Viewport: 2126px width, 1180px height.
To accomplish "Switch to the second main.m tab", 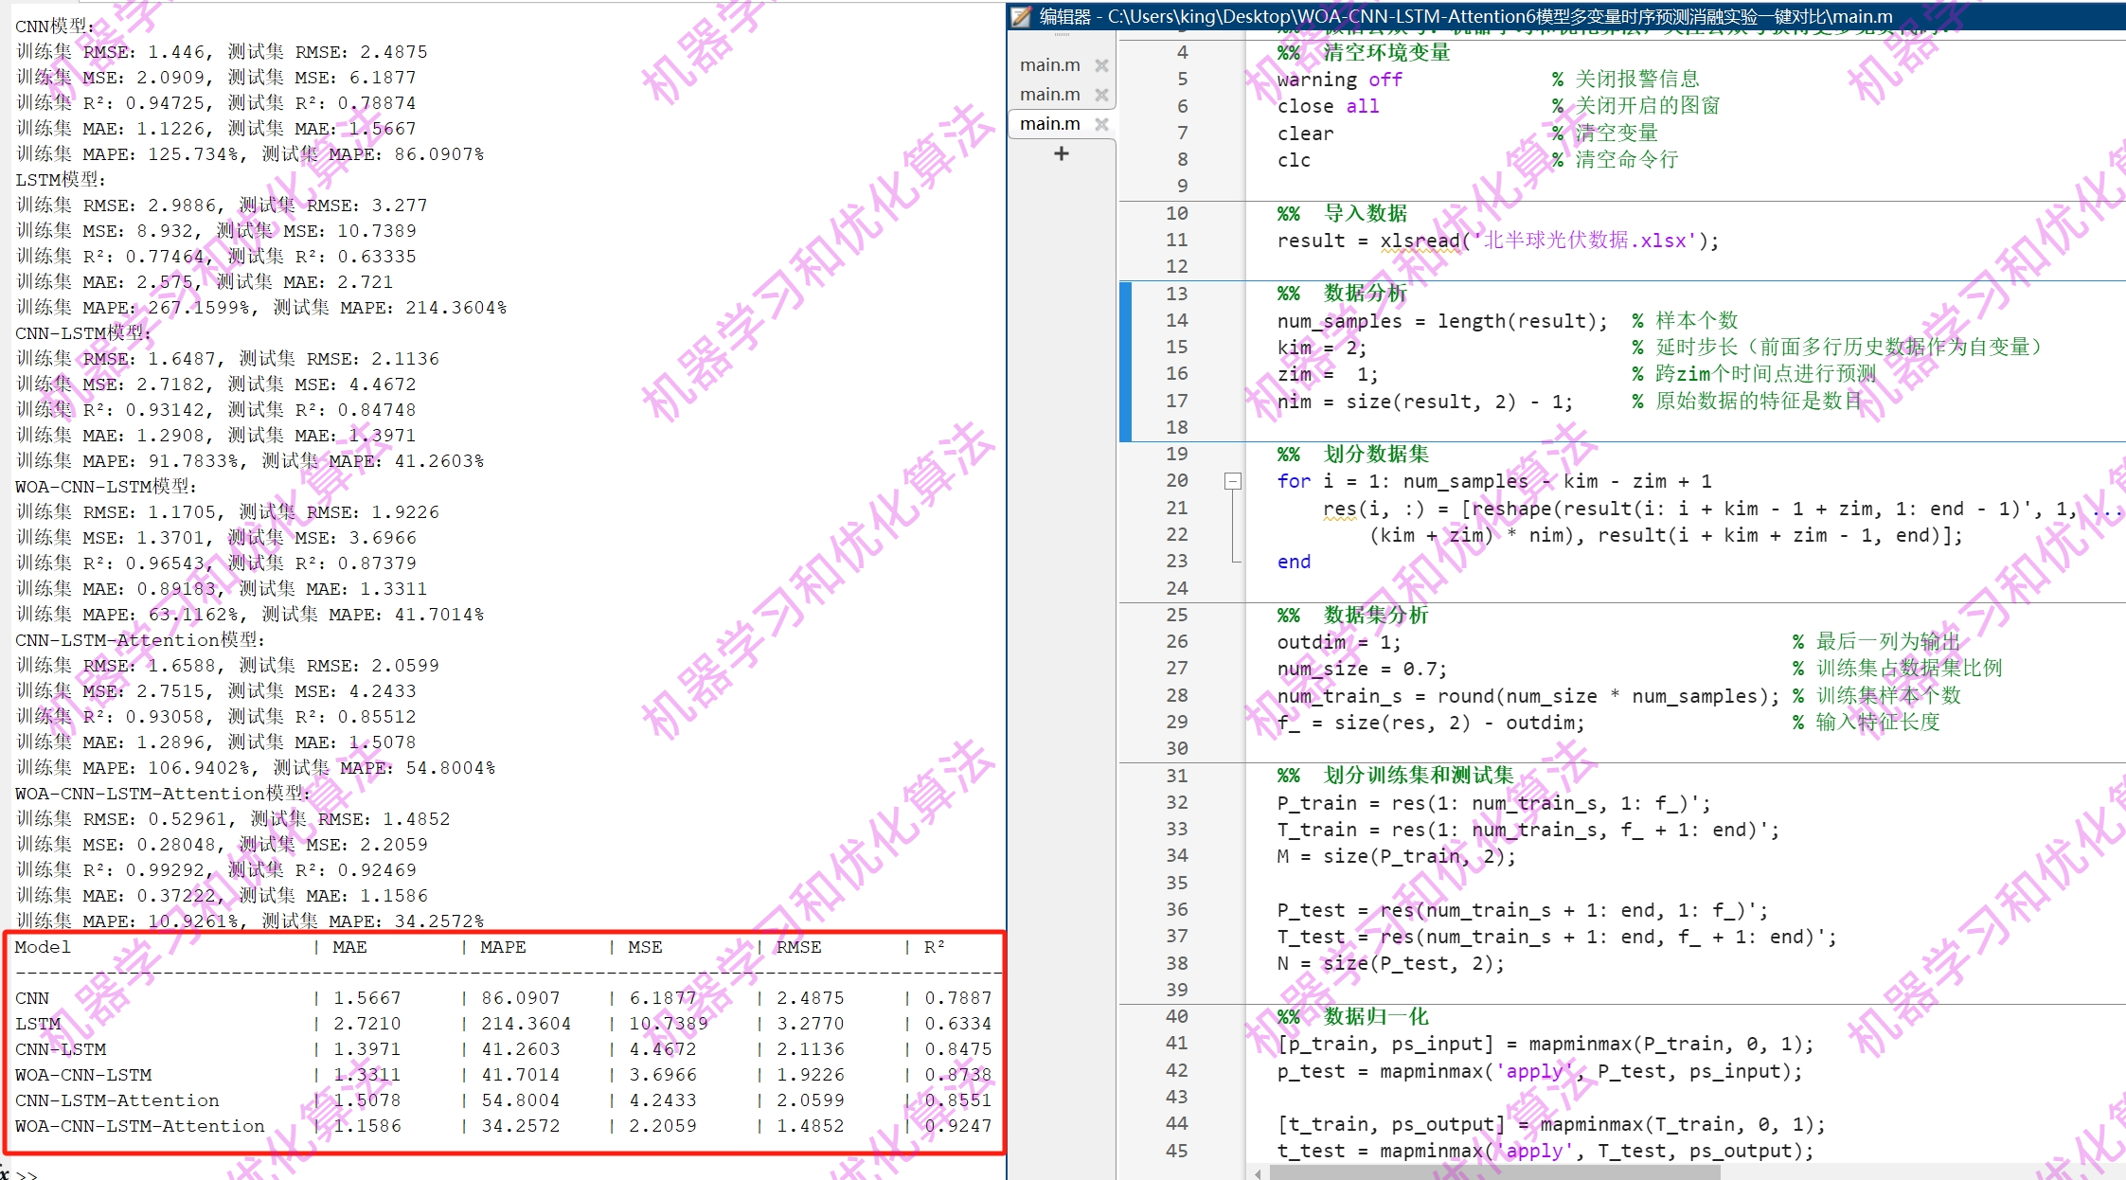I will (x=1049, y=95).
